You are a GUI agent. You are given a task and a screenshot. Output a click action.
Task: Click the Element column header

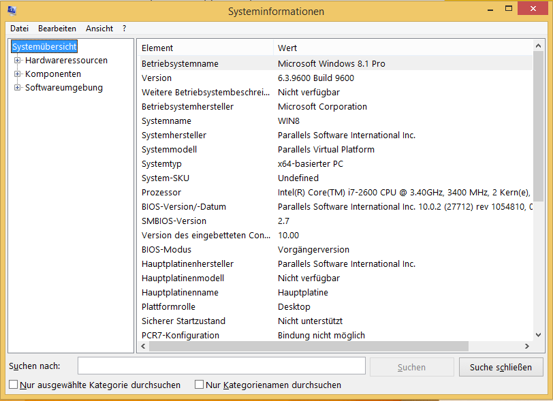coord(206,48)
